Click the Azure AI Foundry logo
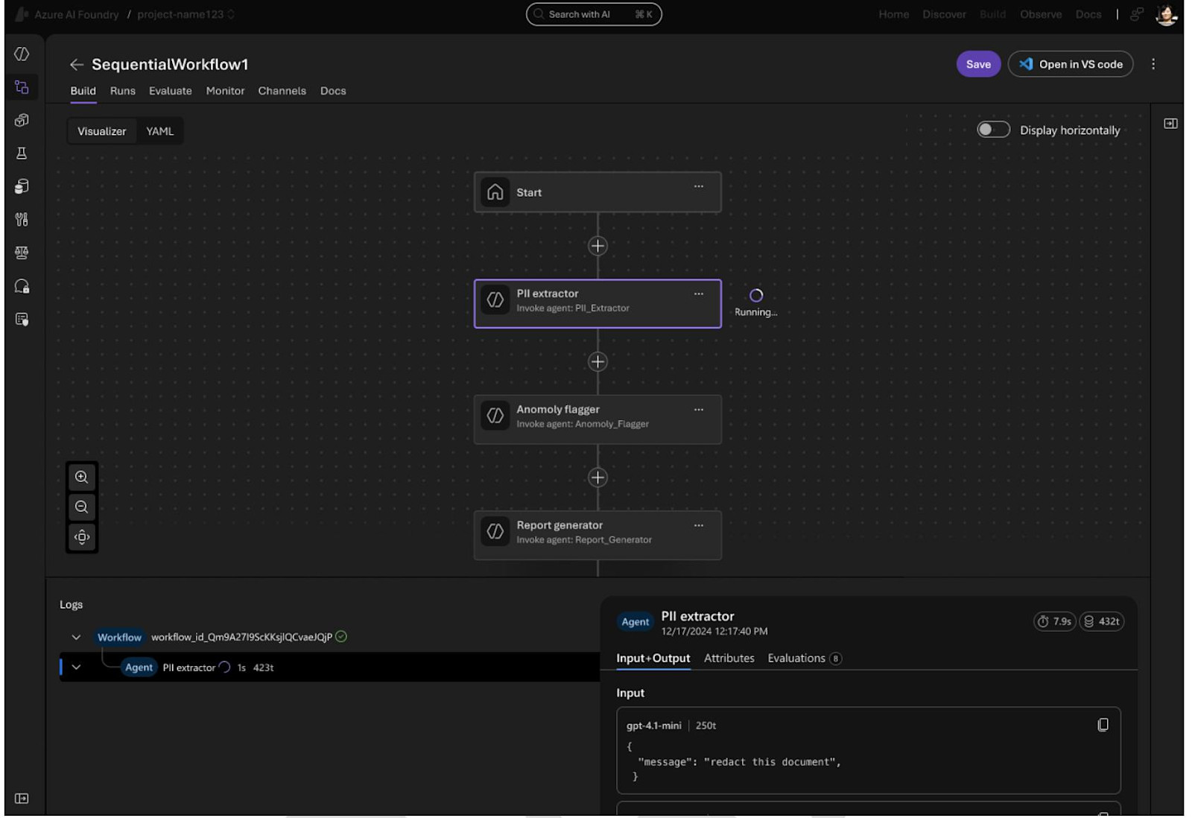1192x818 pixels. pyautogui.click(x=22, y=14)
